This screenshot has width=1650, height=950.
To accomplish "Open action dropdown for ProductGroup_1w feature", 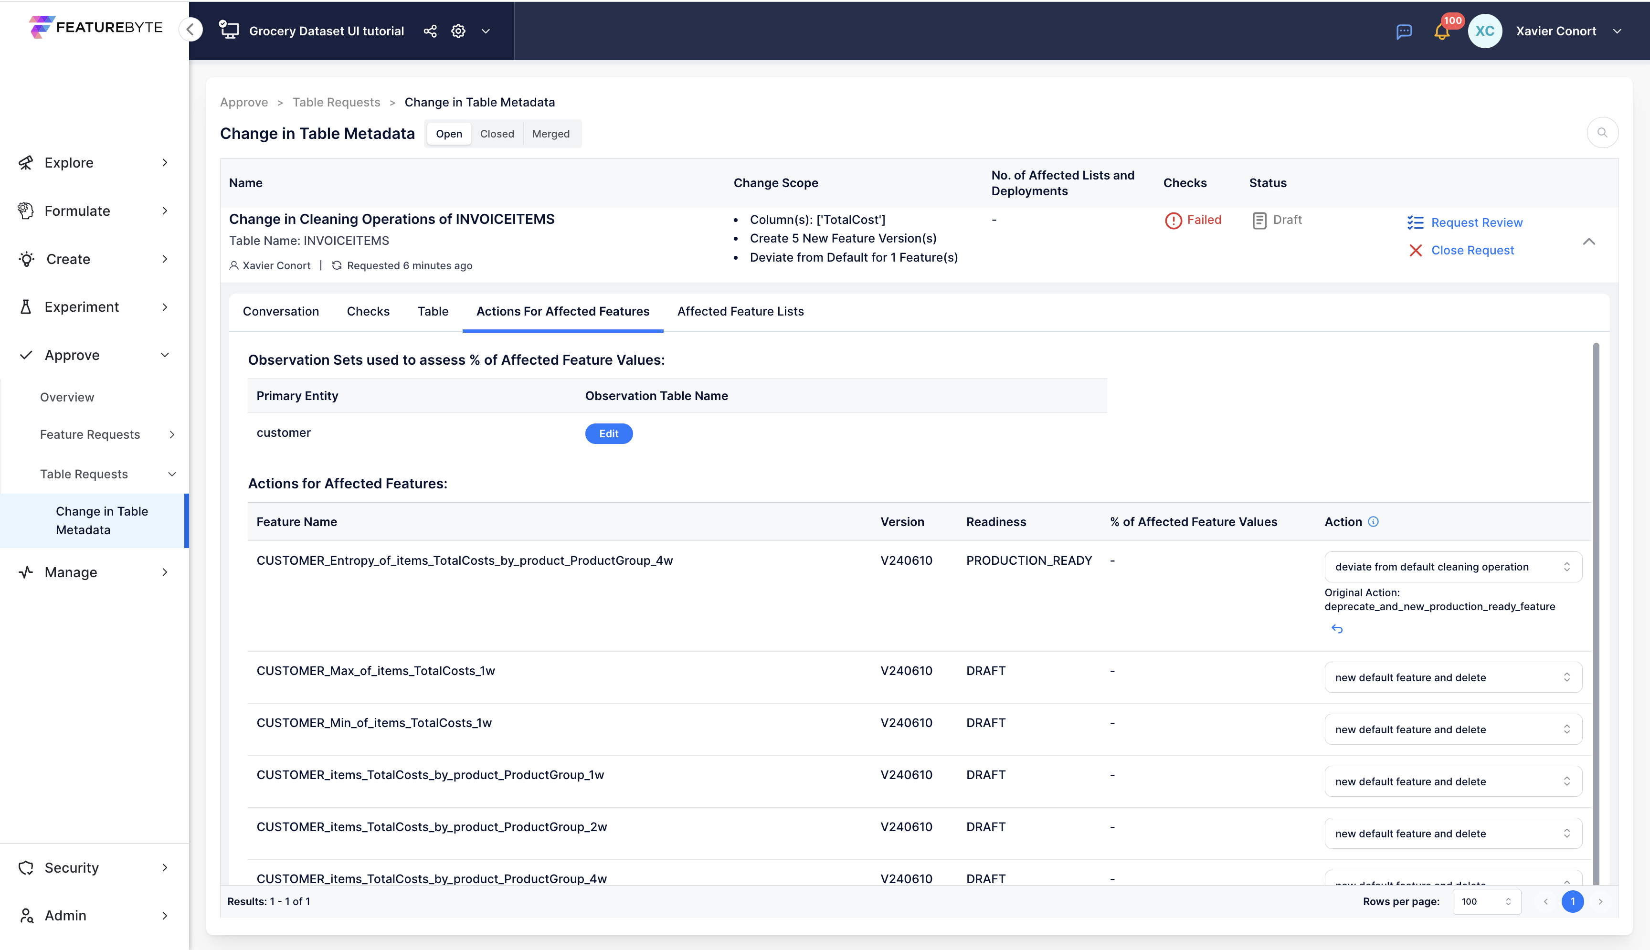I will pos(1453,781).
